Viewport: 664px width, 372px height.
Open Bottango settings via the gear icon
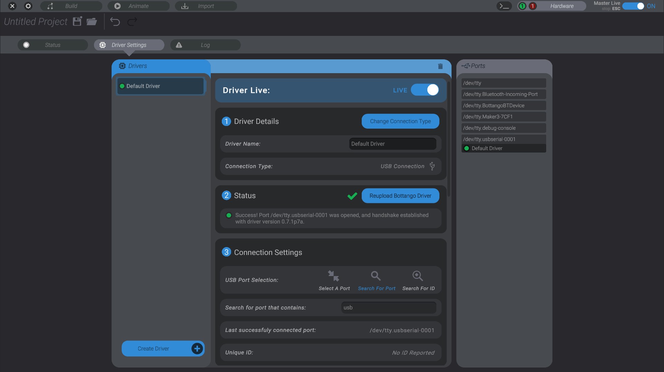point(28,6)
